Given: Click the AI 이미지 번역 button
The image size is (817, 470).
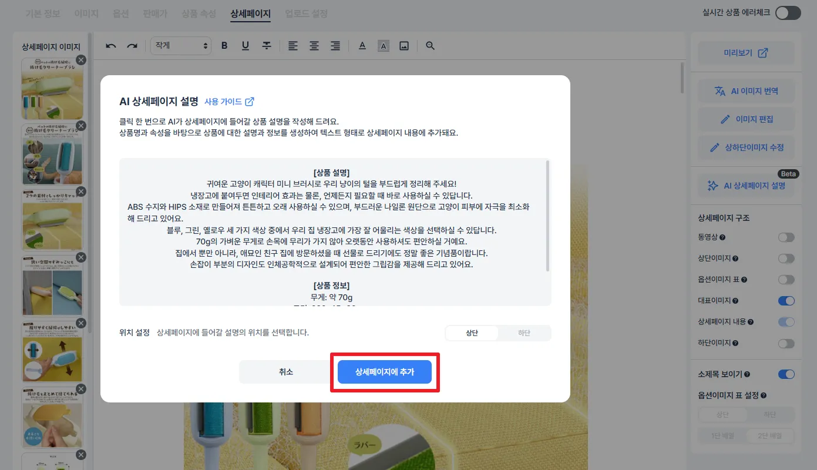Looking at the screenshot, I should pos(746,91).
